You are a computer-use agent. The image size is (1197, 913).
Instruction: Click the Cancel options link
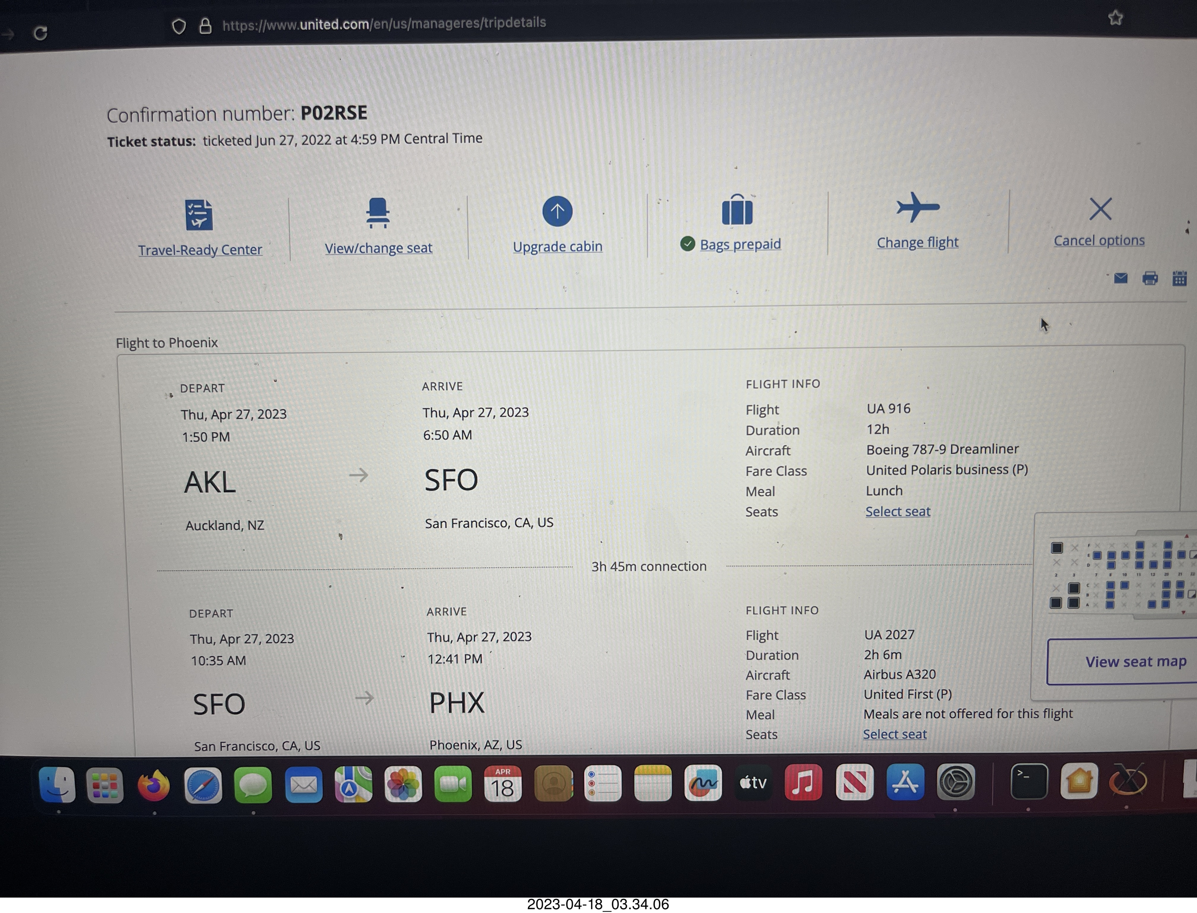(1099, 241)
